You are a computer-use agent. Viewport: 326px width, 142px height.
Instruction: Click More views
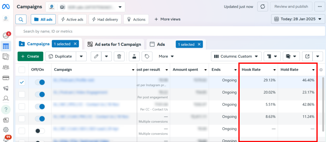[x=167, y=19]
